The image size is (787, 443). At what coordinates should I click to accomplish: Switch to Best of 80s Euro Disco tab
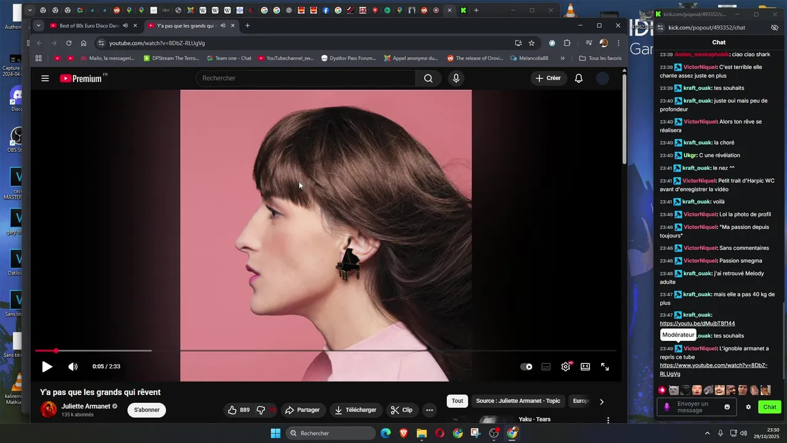coord(89,26)
